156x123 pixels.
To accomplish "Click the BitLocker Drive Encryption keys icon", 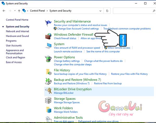I will tap(48, 91).
